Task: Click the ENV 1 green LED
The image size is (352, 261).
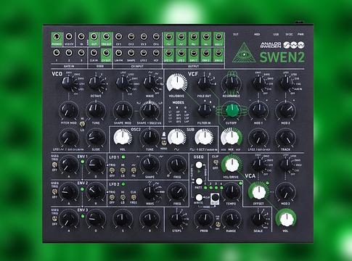Action: 83,162
